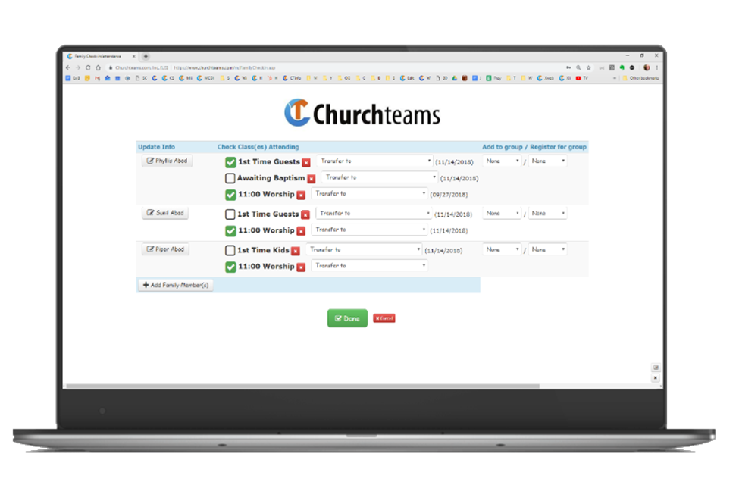Check the 1st Time Kids checkbox
Screen dimensions: 739x488
pyautogui.click(x=230, y=251)
